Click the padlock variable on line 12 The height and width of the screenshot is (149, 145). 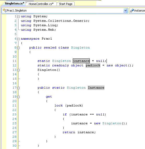coord(93,65)
